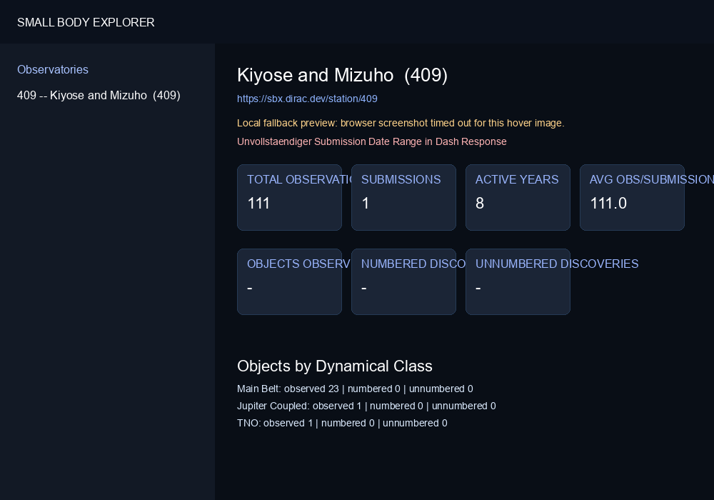Select the Objects Observed card

[x=290, y=282]
